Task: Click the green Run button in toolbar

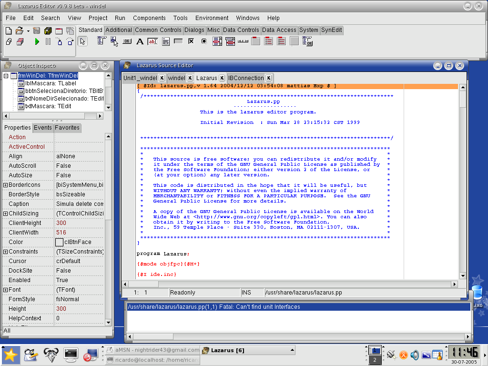Action: 37,42
